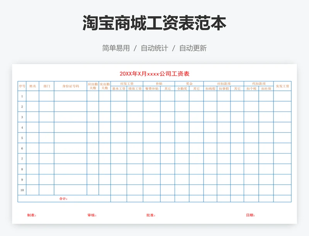Select the 扣事假 sub-header
This screenshot has height=236, width=309.
(224, 89)
